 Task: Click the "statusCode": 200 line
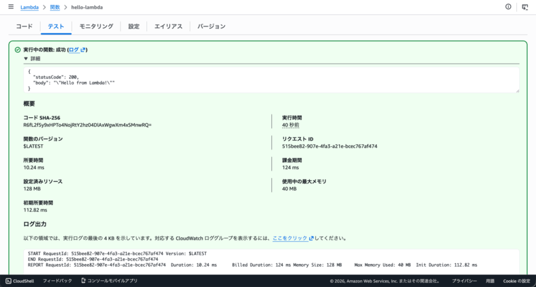(x=55, y=77)
